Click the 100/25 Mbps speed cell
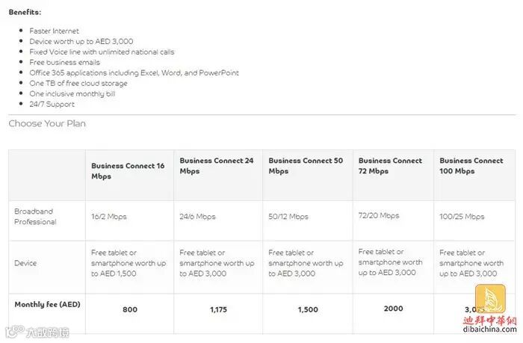The image size is (523, 343). (x=462, y=217)
